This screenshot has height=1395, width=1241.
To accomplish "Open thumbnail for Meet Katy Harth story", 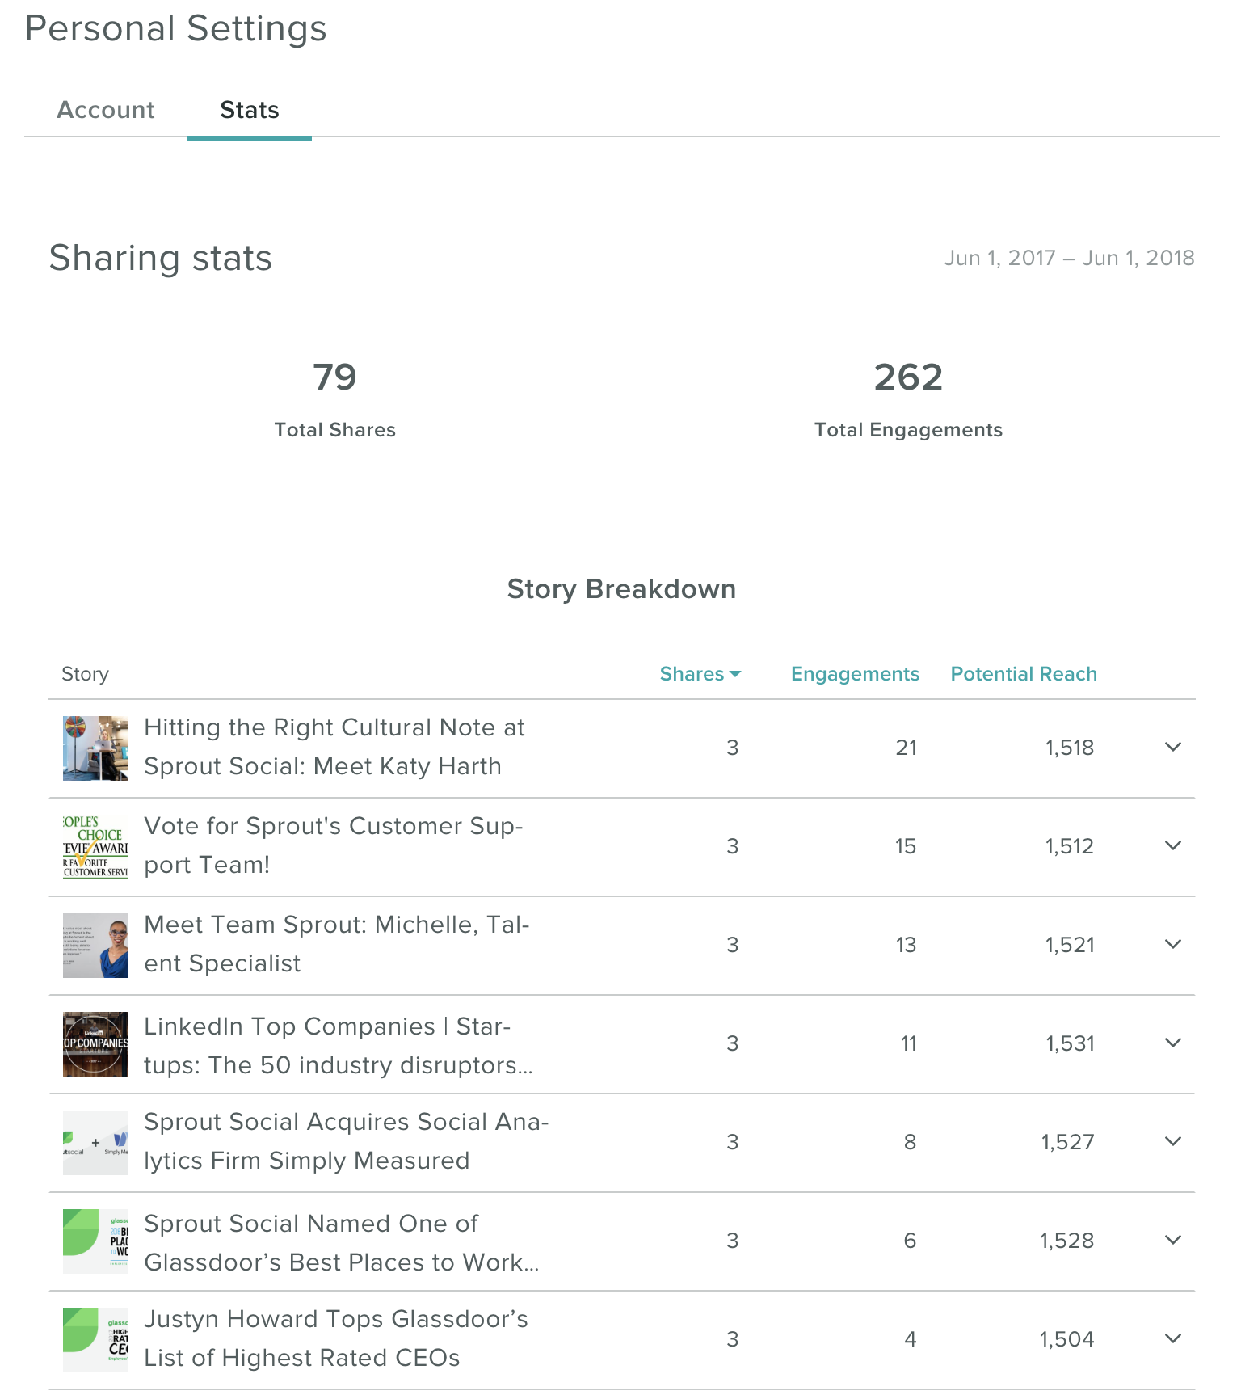I will tap(95, 748).
